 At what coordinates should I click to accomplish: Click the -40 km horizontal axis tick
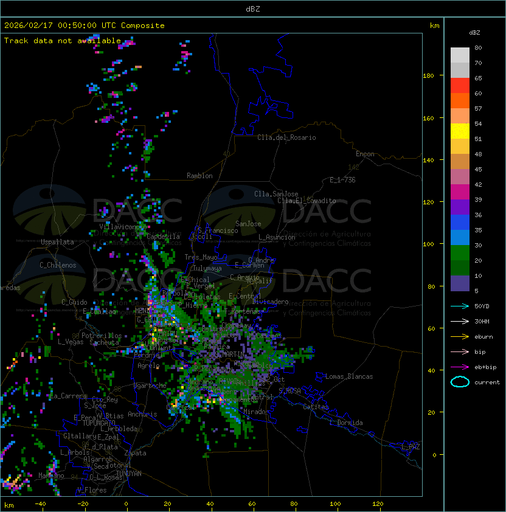pyautogui.click(x=40, y=504)
